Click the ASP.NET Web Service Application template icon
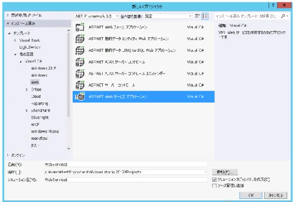295x202 pixels. pyautogui.click(x=80, y=96)
